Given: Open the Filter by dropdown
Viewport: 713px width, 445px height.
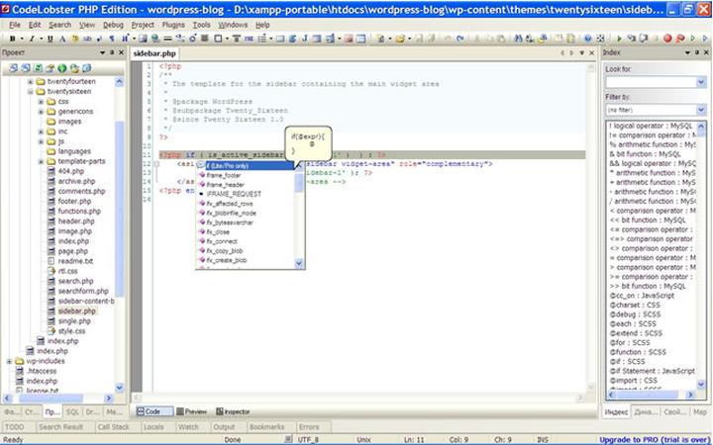Looking at the screenshot, I should tap(701, 110).
